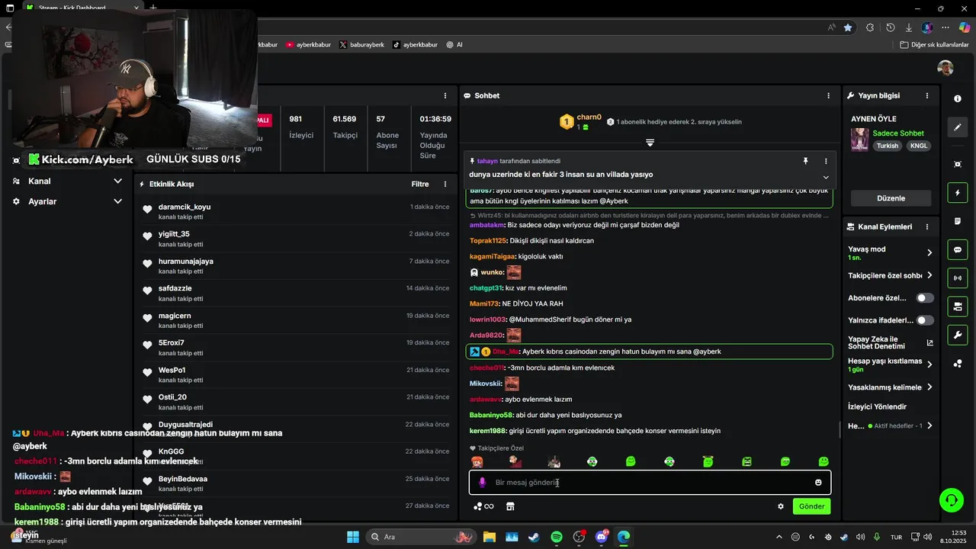This screenshot has width=976, height=549.
Task: Click the wrench icon in right toolbar
Action: pos(958,335)
